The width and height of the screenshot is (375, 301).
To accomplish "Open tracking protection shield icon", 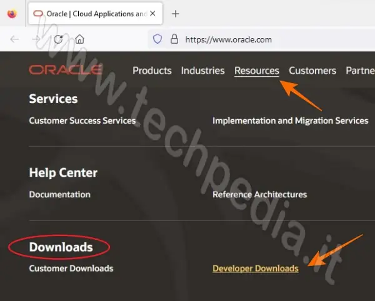I will point(157,39).
